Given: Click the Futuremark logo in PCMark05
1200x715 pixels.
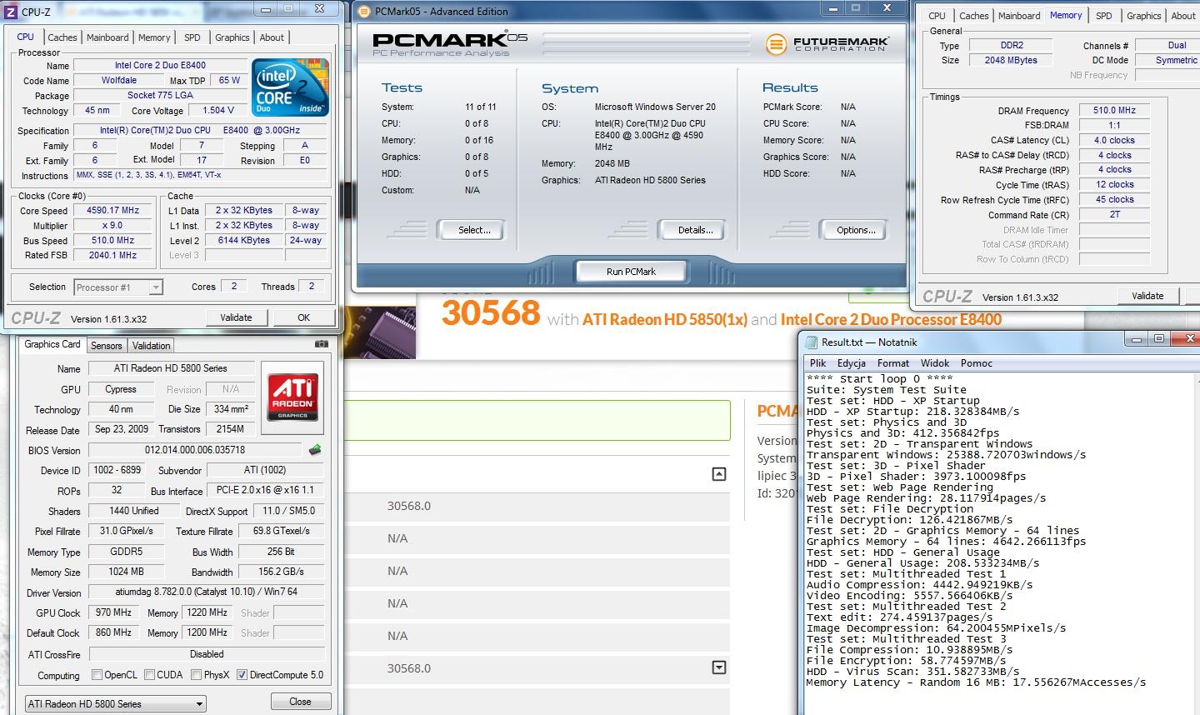Looking at the screenshot, I should pos(827,43).
